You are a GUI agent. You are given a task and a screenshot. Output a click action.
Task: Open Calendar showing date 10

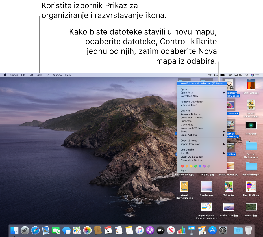tap(108, 230)
